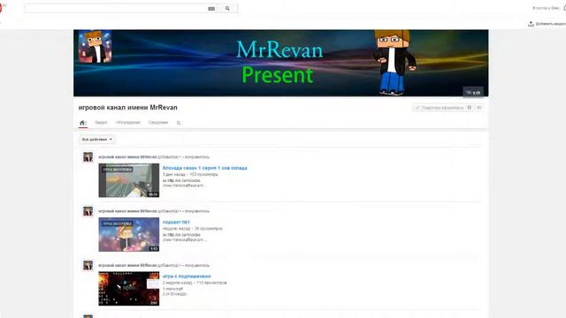Image resolution: width=566 pixels, height=318 pixels.
Task: Click the upload video arrow icon
Action: point(531,24)
